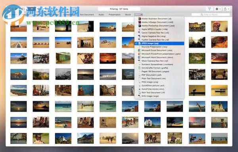
Task: Select the Audio filter
Action: point(101,15)
